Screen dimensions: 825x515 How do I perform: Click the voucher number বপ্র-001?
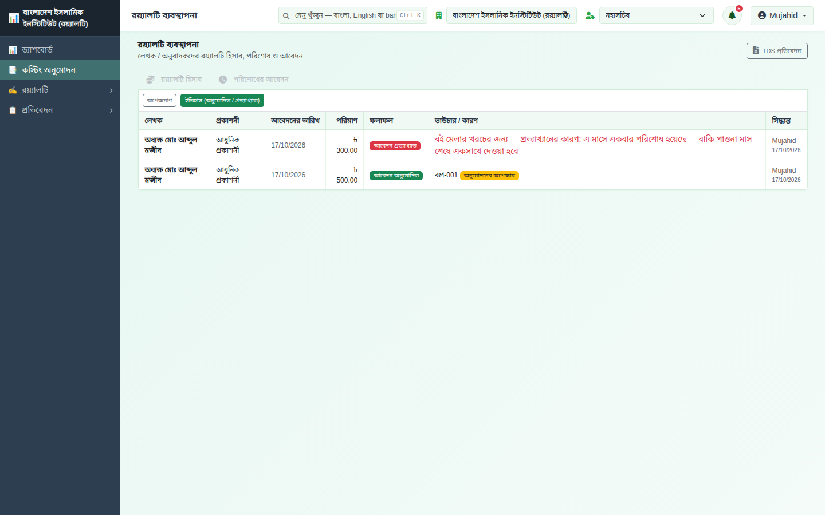446,175
